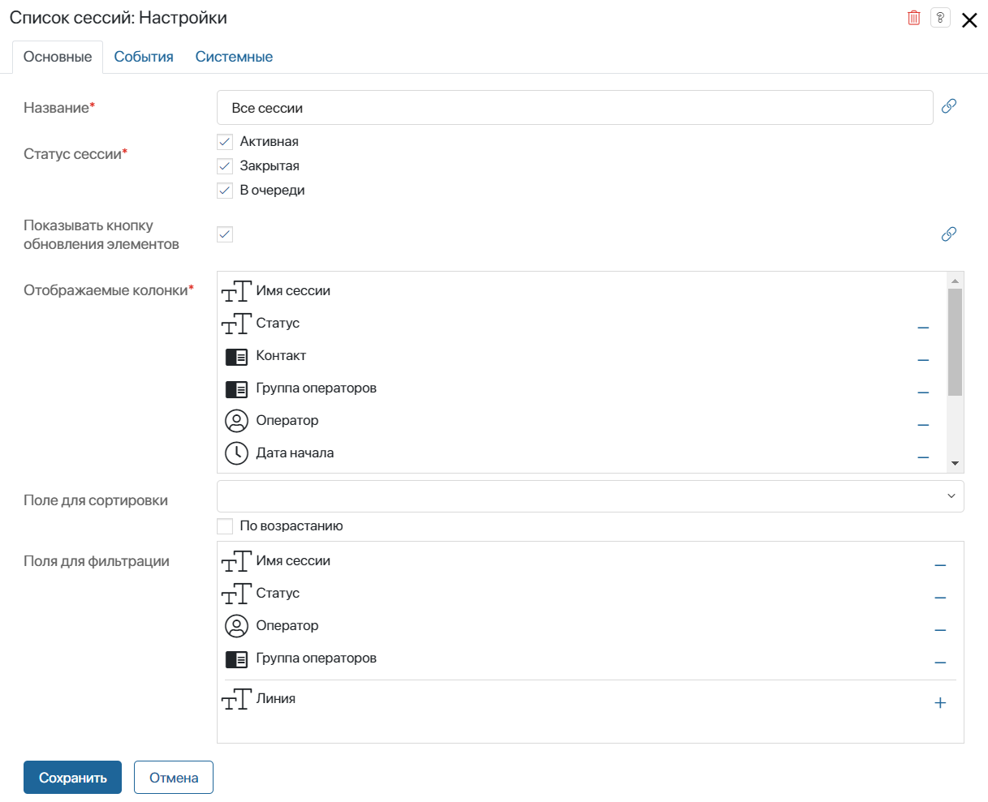Switch to the Основные tab
This screenshot has width=988, height=802.
(58, 57)
